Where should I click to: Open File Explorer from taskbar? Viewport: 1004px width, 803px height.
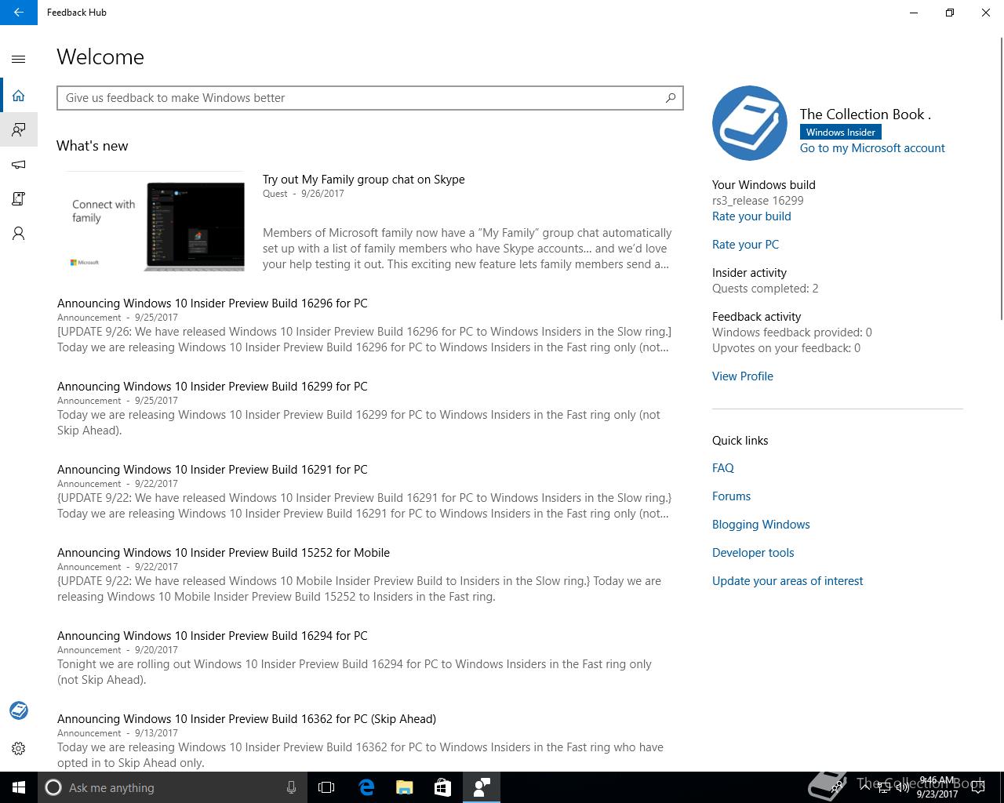pyautogui.click(x=405, y=787)
